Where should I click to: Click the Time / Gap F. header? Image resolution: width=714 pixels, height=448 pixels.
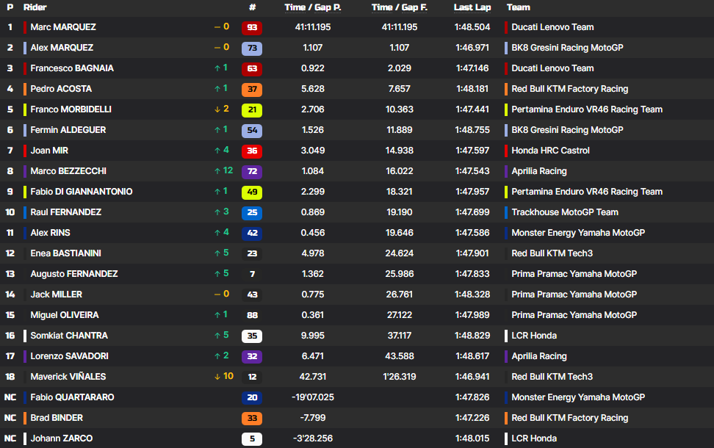pyautogui.click(x=400, y=7)
